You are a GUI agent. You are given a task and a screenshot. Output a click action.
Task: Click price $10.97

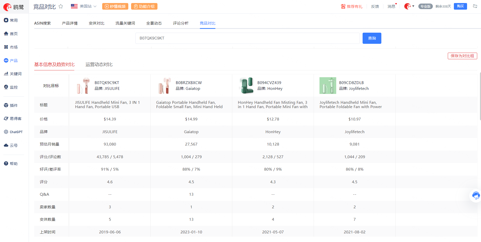354,119
